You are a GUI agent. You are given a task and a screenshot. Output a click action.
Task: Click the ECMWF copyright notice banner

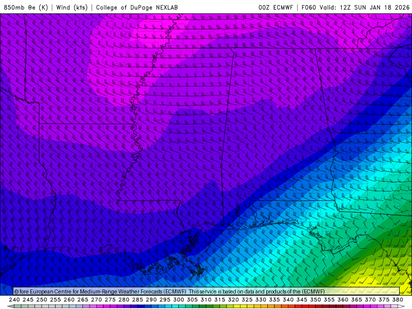point(207,291)
